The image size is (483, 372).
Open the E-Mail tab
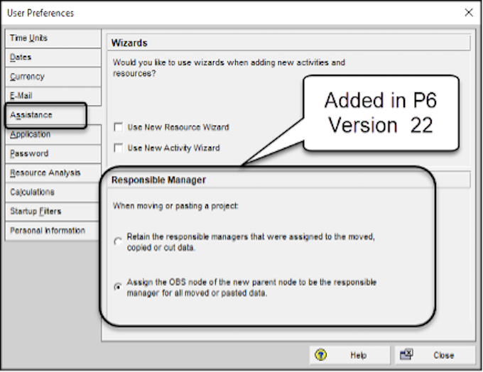(53, 96)
